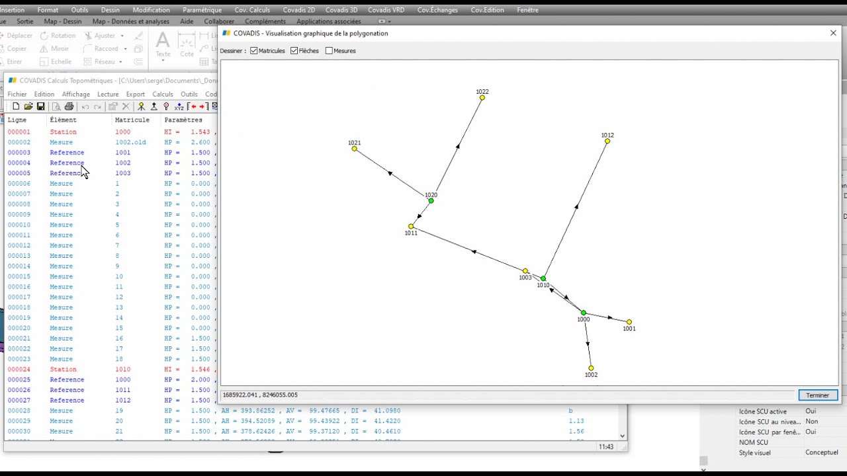Click the Properties icon next to Redo
This screenshot has width=847, height=476.
(x=113, y=106)
